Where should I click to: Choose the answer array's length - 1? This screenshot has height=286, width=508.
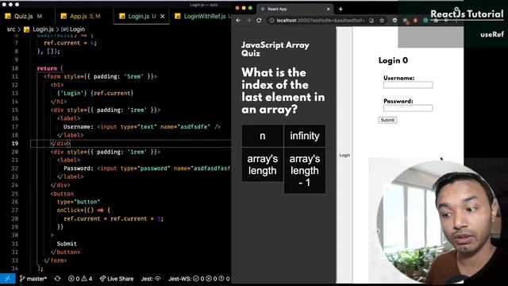point(305,171)
